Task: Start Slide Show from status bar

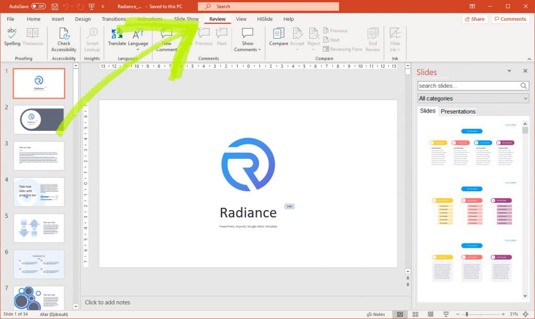Action: (x=446, y=314)
